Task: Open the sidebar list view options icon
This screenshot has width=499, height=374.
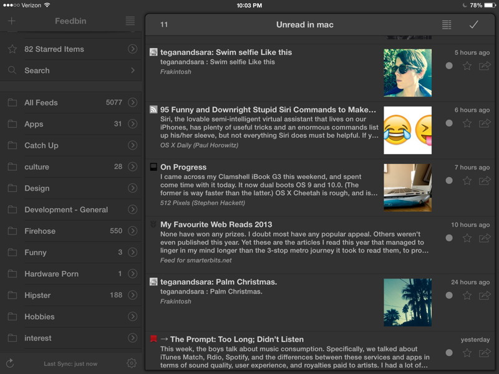Action: [130, 21]
